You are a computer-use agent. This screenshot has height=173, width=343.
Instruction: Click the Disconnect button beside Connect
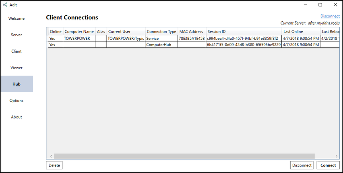302,165
